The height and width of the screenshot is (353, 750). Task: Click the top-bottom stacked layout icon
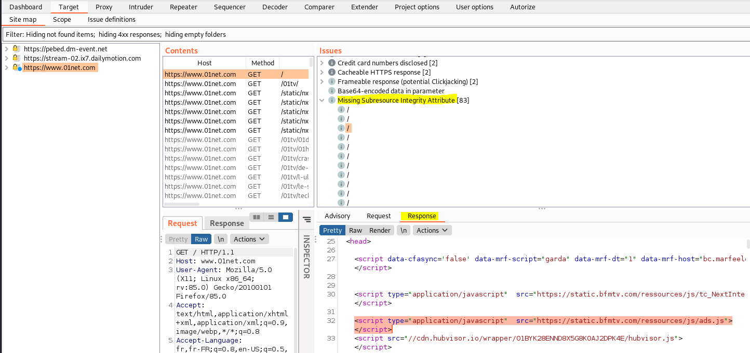(x=271, y=217)
